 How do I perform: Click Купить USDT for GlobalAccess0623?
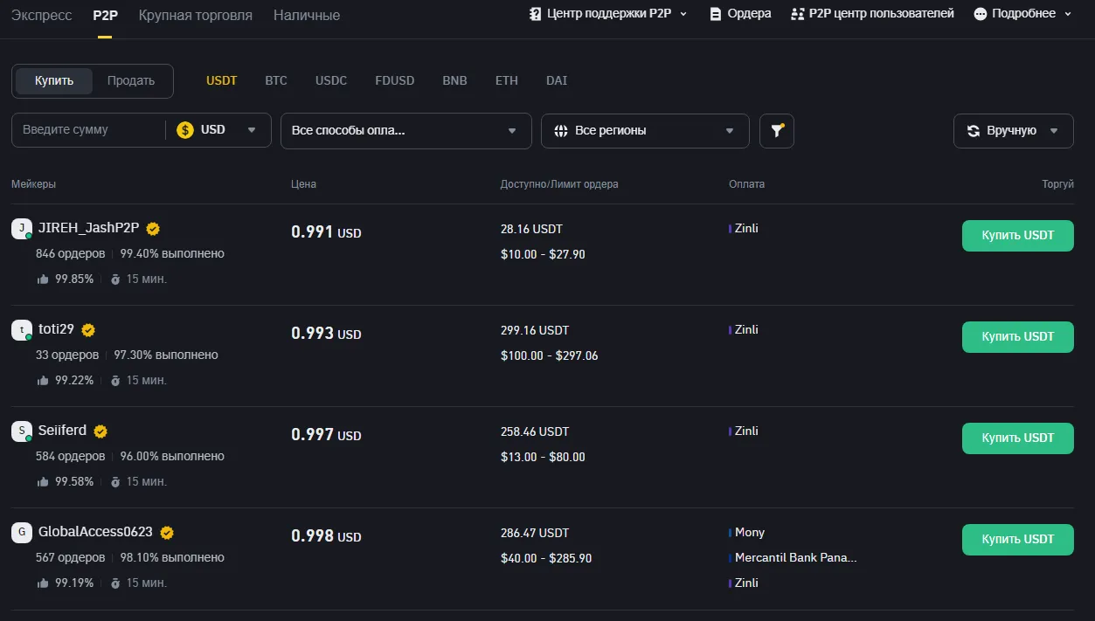tap(1017, 540)
